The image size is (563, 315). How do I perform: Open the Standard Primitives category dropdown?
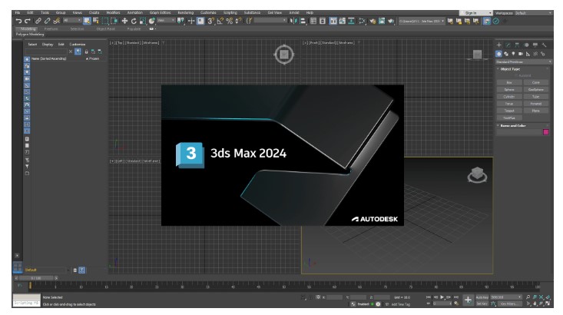pyautogui.click(x=524, y=61)
